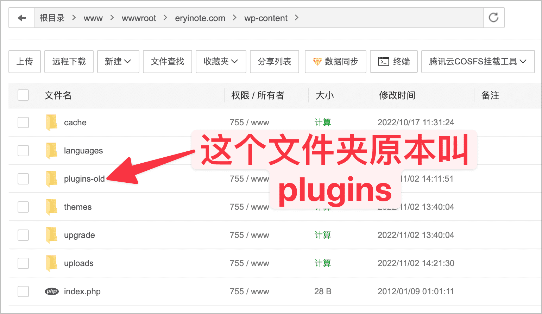The height and width of the screenshot is (314, 542).
Task: Open the uploads folder name
Action: (79, 263)
